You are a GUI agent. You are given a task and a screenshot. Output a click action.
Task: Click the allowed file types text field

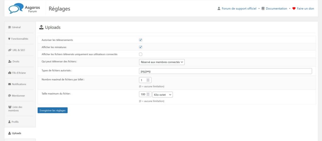[225, 71]
